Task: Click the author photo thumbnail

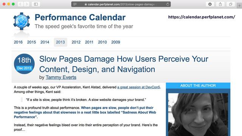Action: [198, 114]
